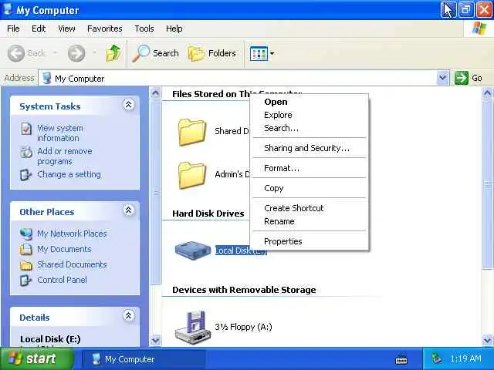Choose Search... in the context menu

pyautogui.click(x=310, y=129)
